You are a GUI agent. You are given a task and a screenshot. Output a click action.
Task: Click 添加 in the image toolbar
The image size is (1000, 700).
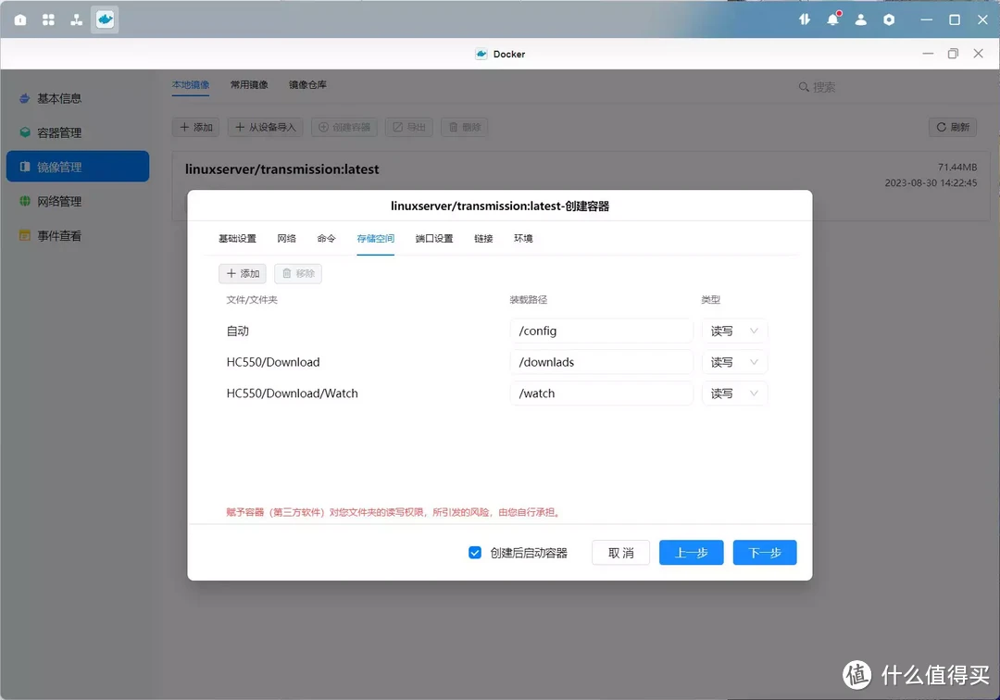(195, 127)
